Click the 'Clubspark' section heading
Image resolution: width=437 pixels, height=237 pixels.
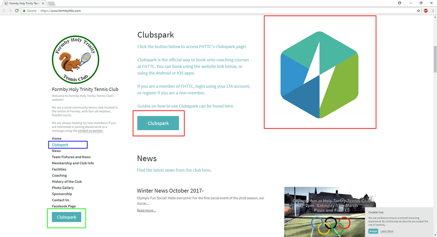155,35
